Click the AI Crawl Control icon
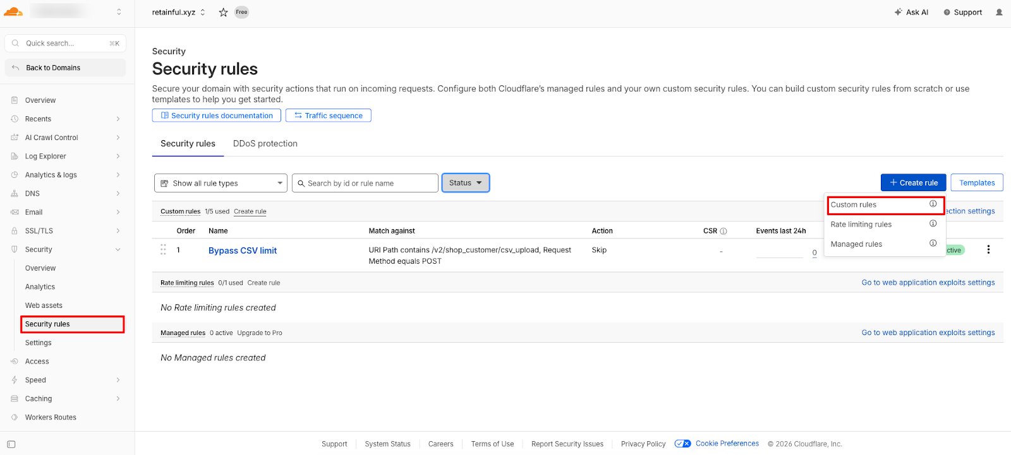Image resolution: width=1011 pixels, height=455 pixels. coord(15,138)
